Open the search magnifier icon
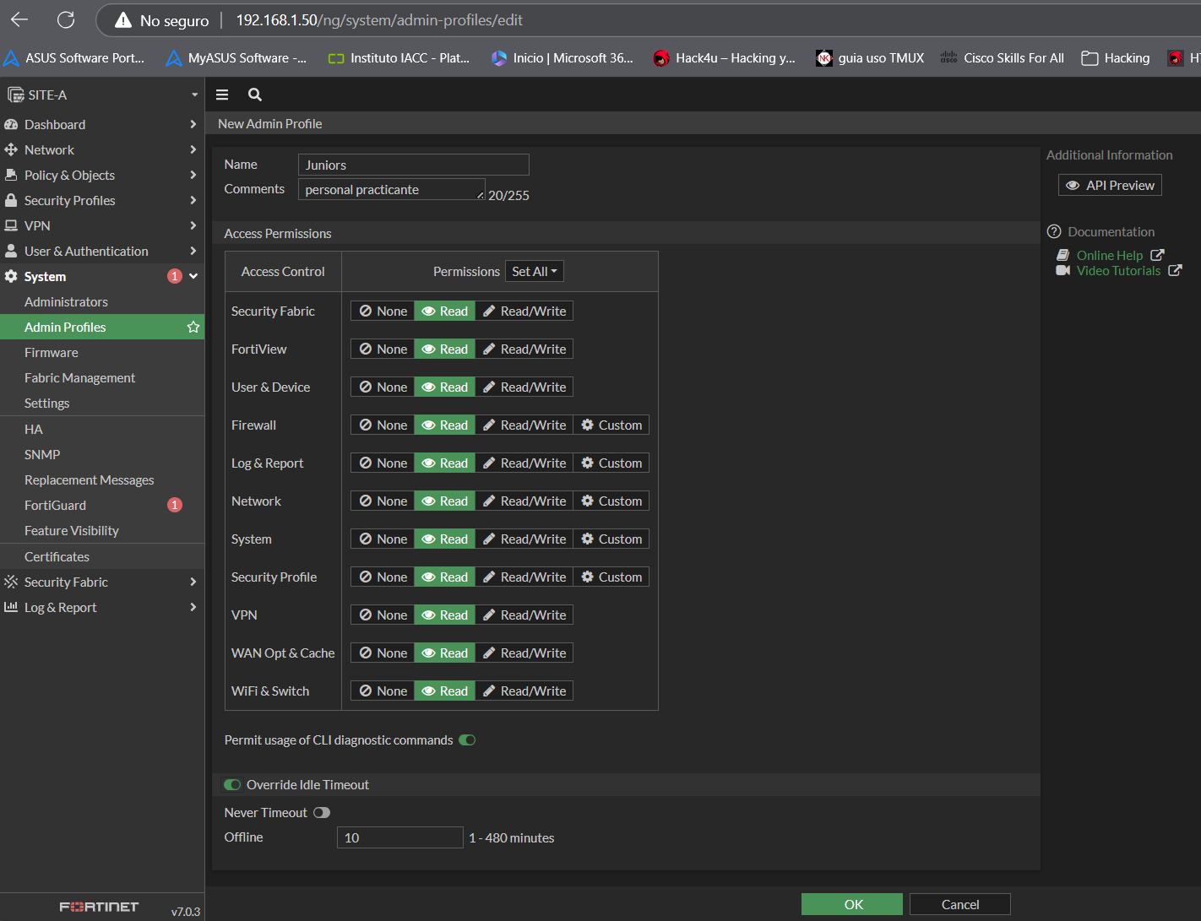The width and height of the screenshot is (1201, 921). coord(254,95)
